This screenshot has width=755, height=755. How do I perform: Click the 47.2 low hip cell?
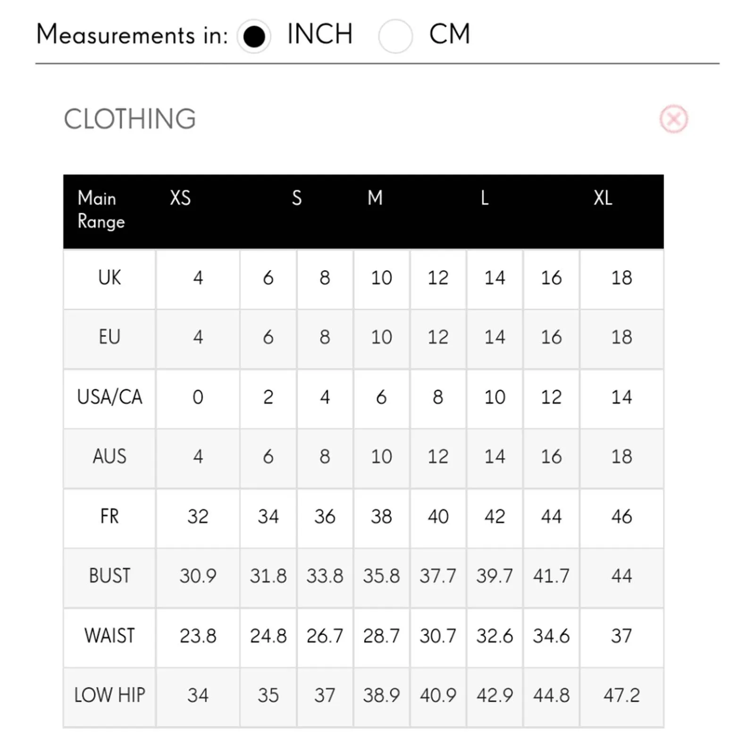622,697
